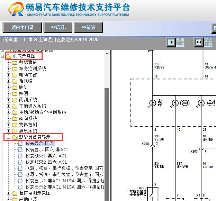Click document icon for 仪表线束1 国六 ACL
Screen dimensions: 216x201
point(20,156)
